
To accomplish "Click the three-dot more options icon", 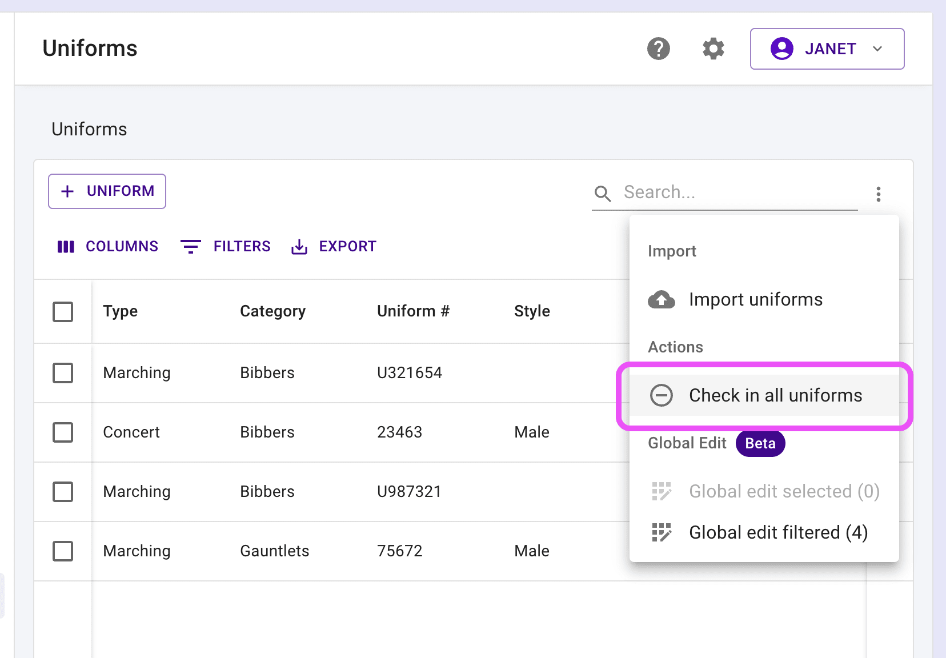I will click(878, 194).
